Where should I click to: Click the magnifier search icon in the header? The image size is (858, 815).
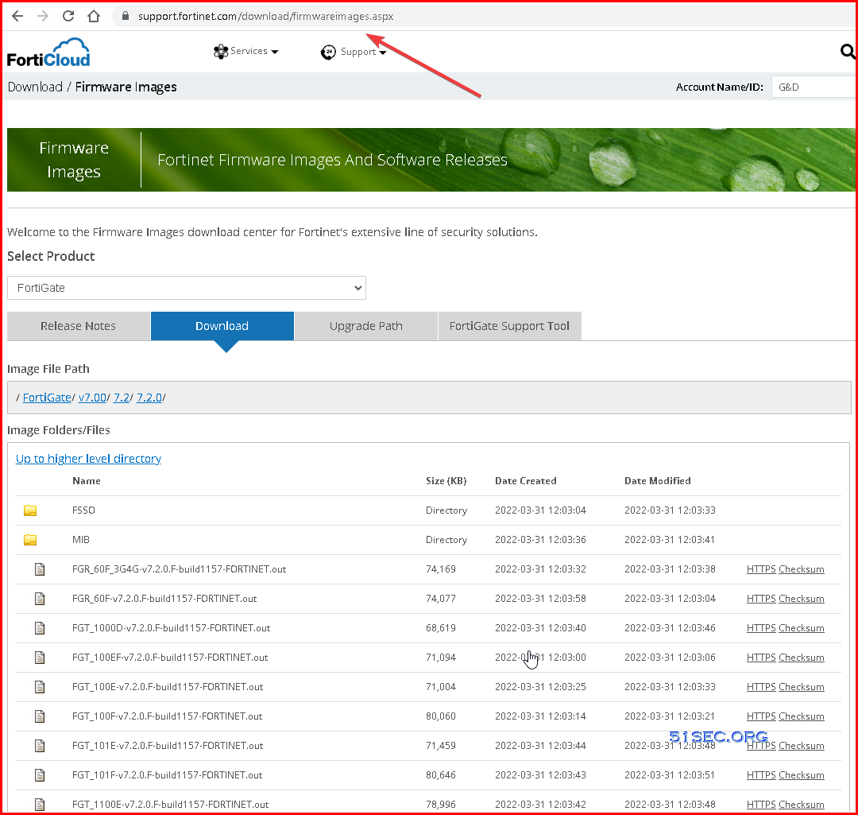[x=848, y=52]
